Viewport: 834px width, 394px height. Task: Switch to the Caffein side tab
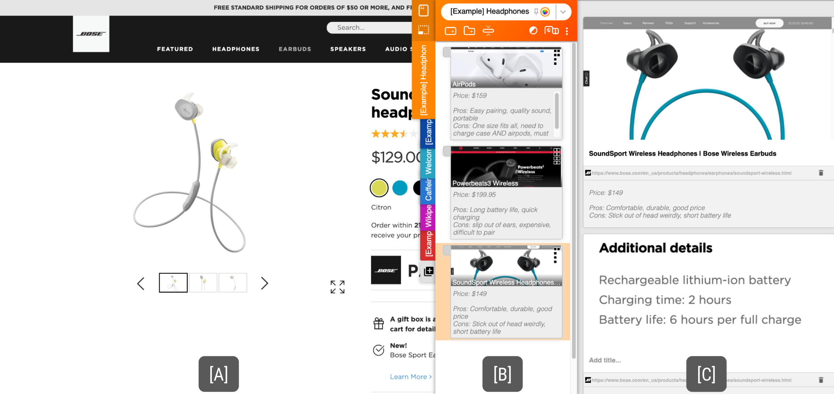pyautogui.click(x=428, y=189)
